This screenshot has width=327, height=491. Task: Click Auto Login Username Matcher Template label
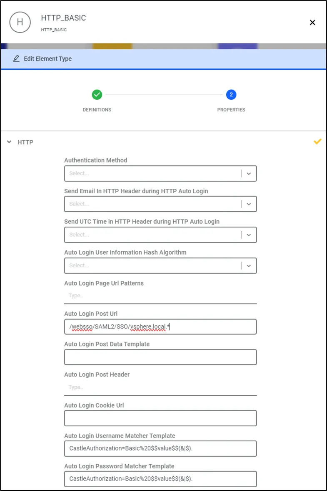tap(120, 435)
